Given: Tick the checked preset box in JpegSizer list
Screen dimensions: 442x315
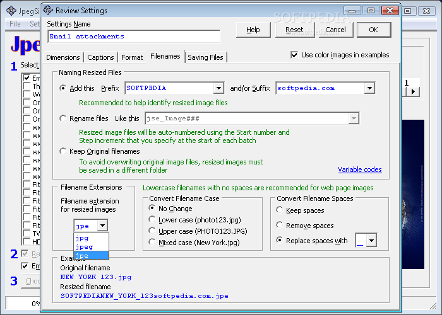Looking at the screenshot, I should pyautogui.click(x=27, y=77).
